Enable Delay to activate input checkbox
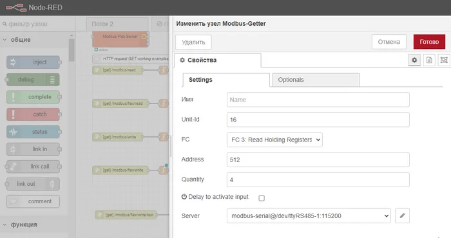 [262, 198]
